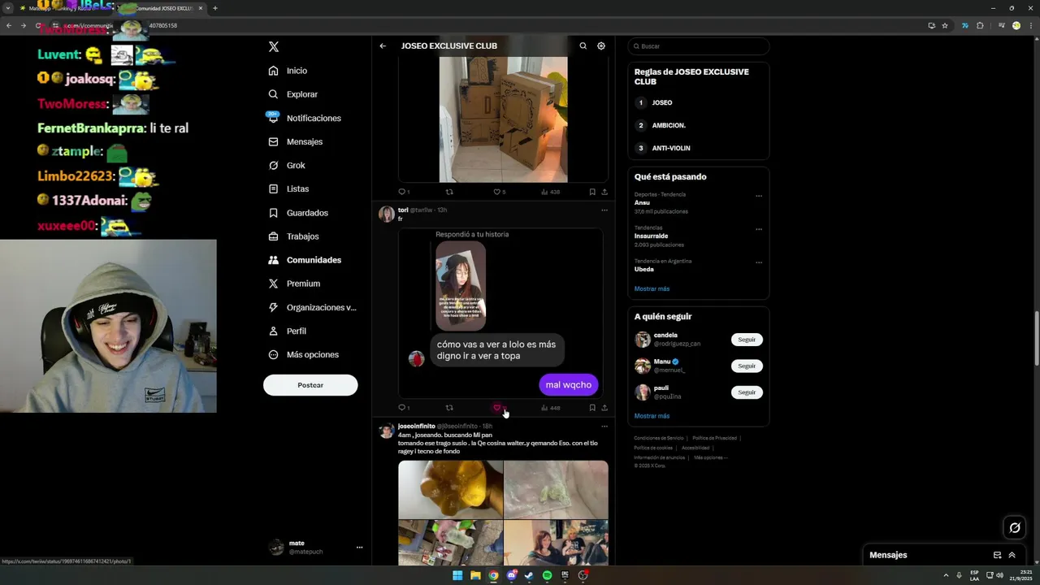Follow pauli

point(747,392)
